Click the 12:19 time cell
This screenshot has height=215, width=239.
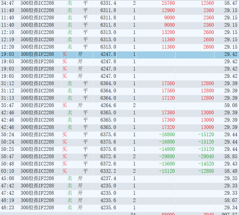8,40
